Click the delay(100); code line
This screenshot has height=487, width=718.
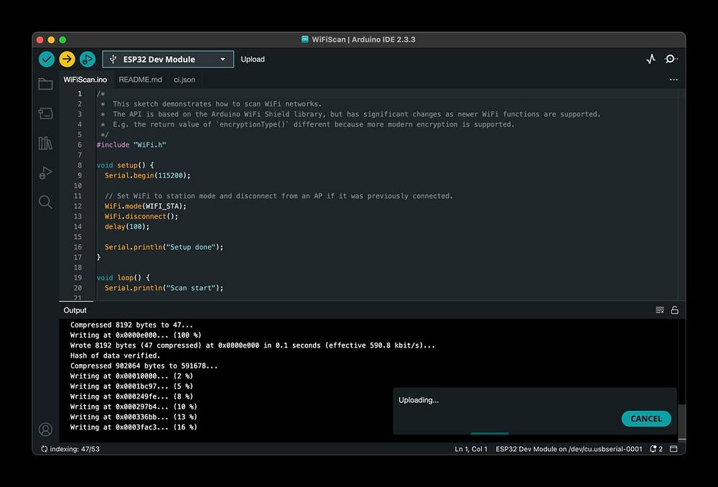coord(127,226)
